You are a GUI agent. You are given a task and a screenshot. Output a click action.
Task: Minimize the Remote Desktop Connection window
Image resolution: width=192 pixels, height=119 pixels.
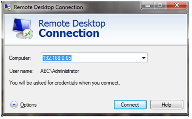(x=148, y=6)
